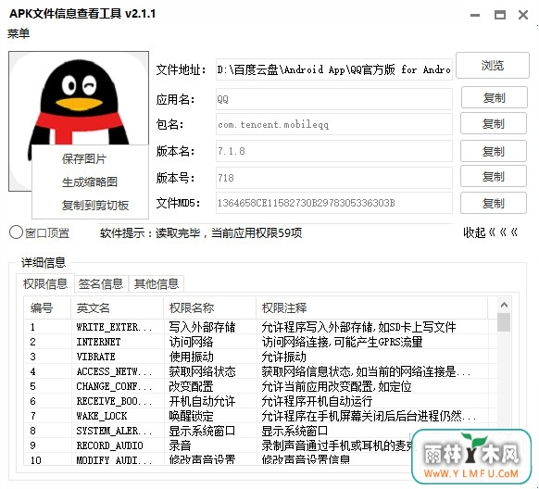This screenshot has width=539, height=489.
Task: Click the 版本号 field showing 718
Action: 333,178
